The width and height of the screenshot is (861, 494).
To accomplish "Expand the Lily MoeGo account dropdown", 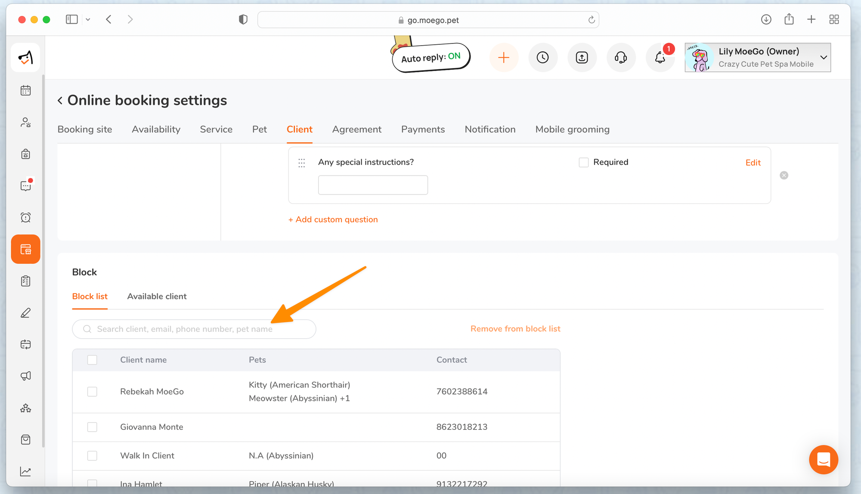I will pos(823,57).
